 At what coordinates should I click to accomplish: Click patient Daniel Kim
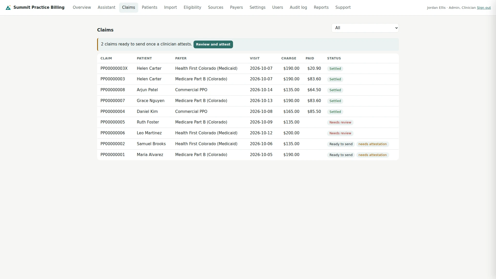coord(147,112)
